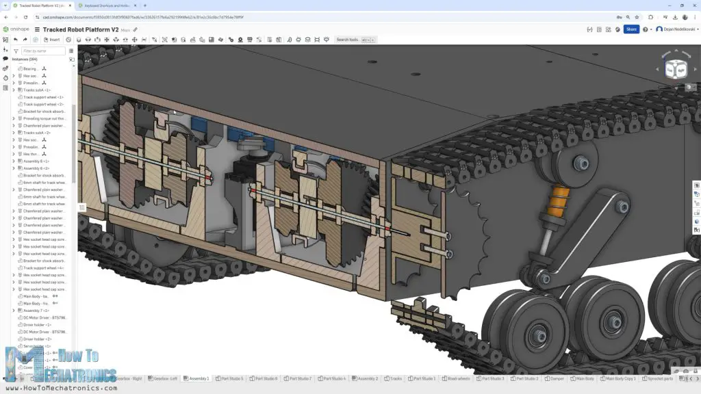Click the Dejan Nedelkovski account name
Image resolution: width=701 pixels, height=394 pixels.
679,29
